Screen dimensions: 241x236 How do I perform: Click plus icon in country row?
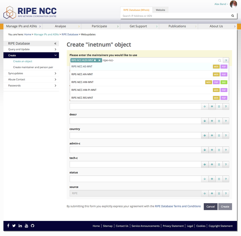point(212,135)
